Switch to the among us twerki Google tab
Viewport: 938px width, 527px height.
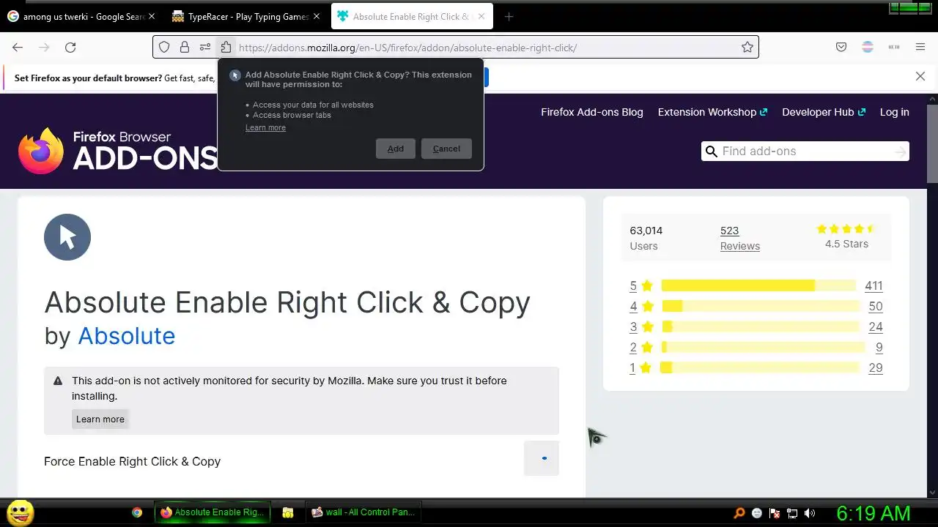81,16
